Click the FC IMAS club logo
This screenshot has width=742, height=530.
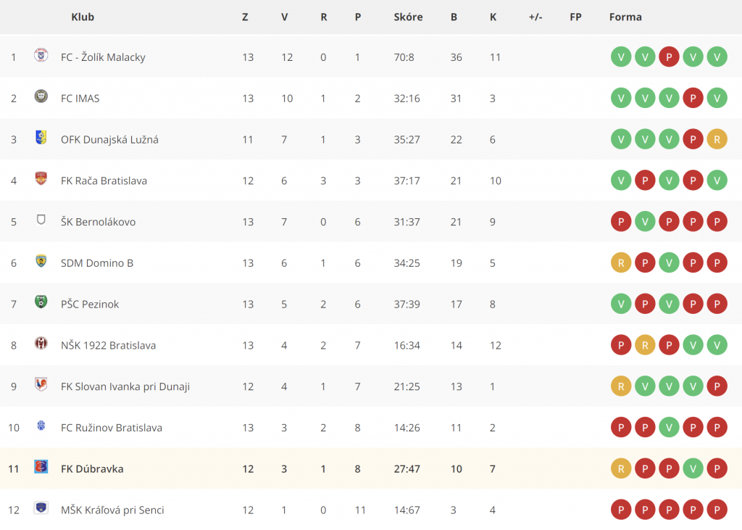tap(41, 96)
